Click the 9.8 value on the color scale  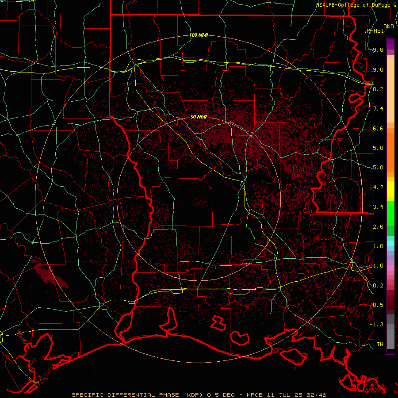coord(378,50)
